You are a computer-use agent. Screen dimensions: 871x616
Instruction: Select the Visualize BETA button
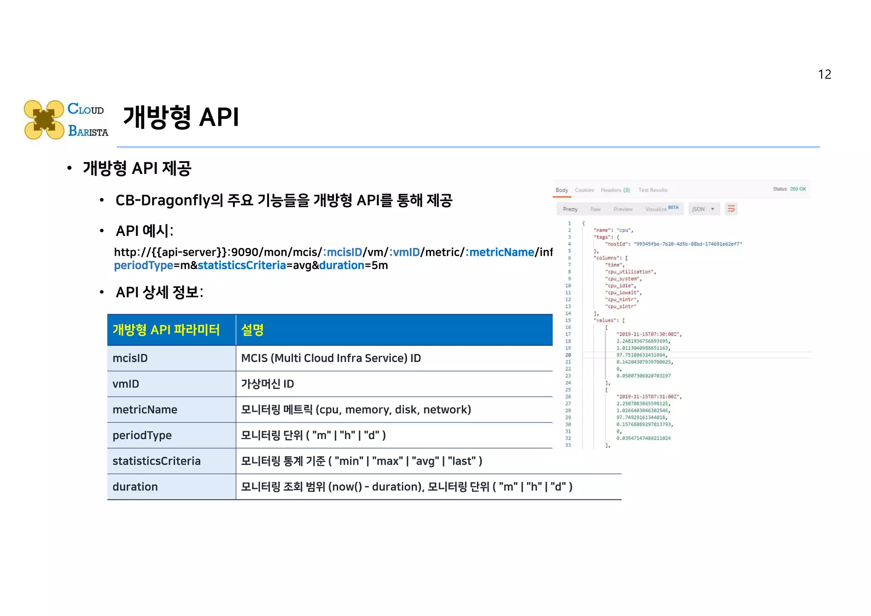(x=662, y=209)
